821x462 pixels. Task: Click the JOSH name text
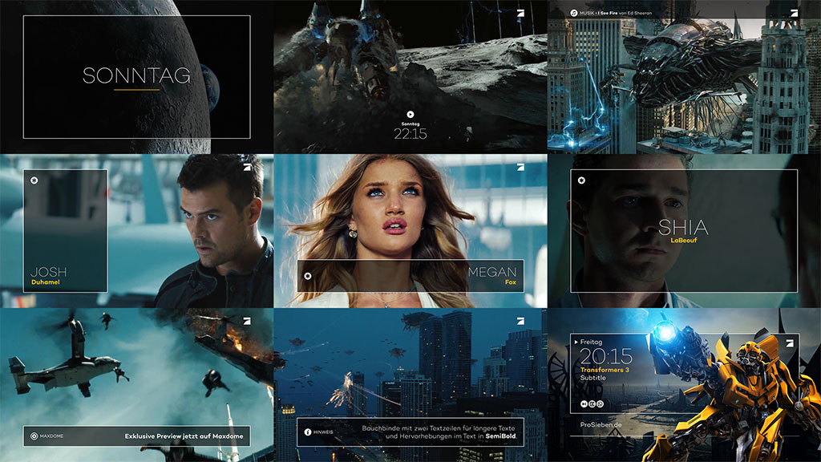49,272
